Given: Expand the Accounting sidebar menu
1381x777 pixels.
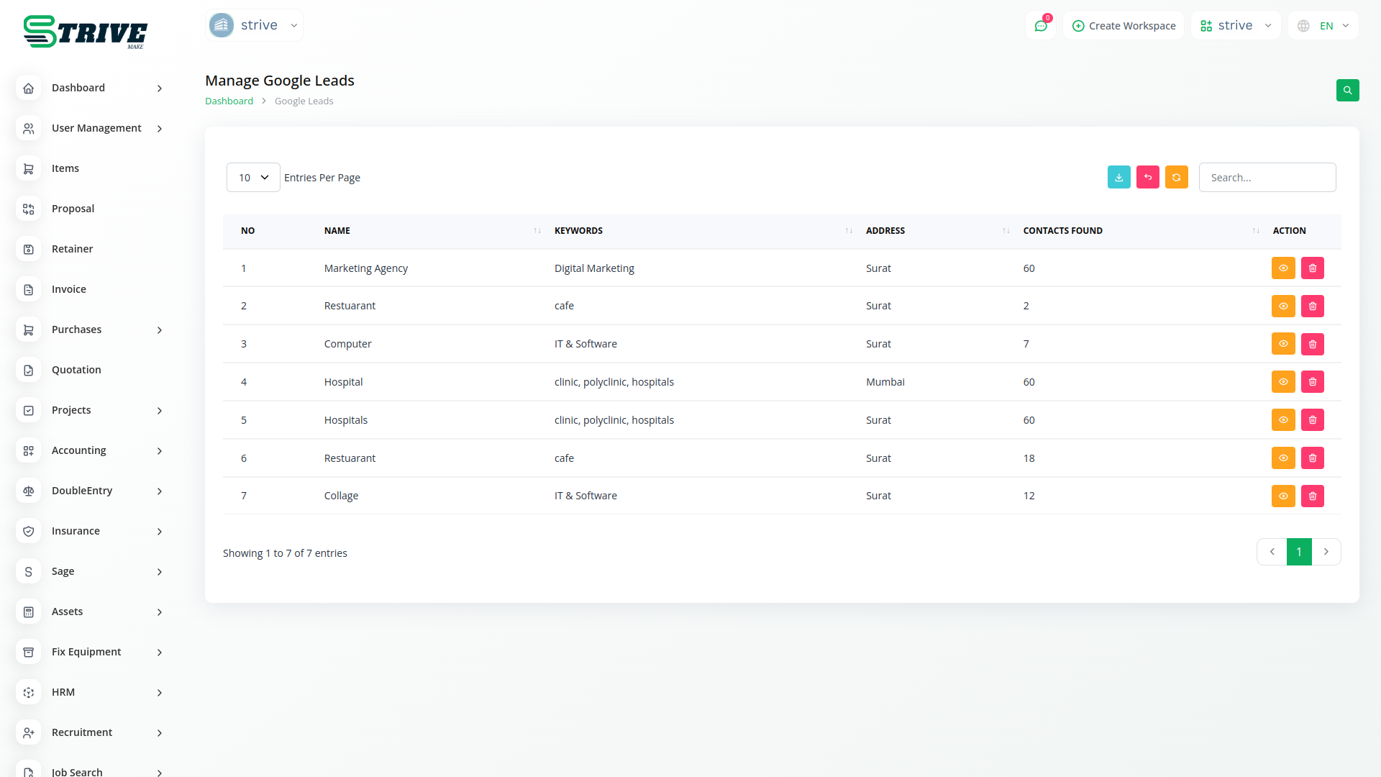Looking at the screenshot, I should point(91,450).
